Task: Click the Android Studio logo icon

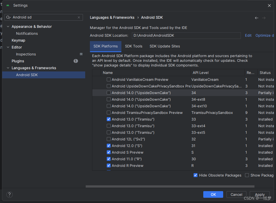Action: [8, 5]
